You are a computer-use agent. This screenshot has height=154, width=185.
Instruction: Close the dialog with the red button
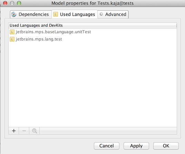5,3
